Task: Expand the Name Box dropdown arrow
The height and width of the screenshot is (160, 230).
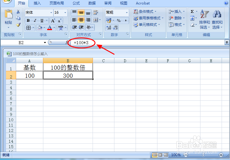Action: point(45,43)
